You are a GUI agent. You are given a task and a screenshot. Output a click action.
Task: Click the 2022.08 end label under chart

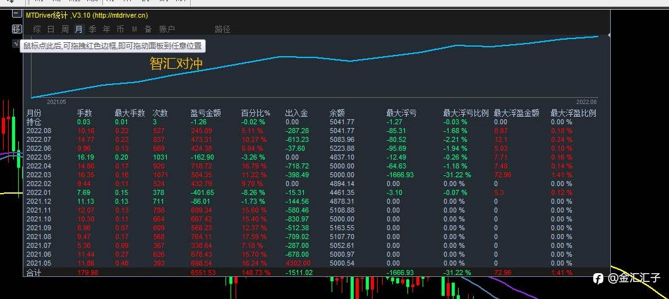[x=586, y=102]
